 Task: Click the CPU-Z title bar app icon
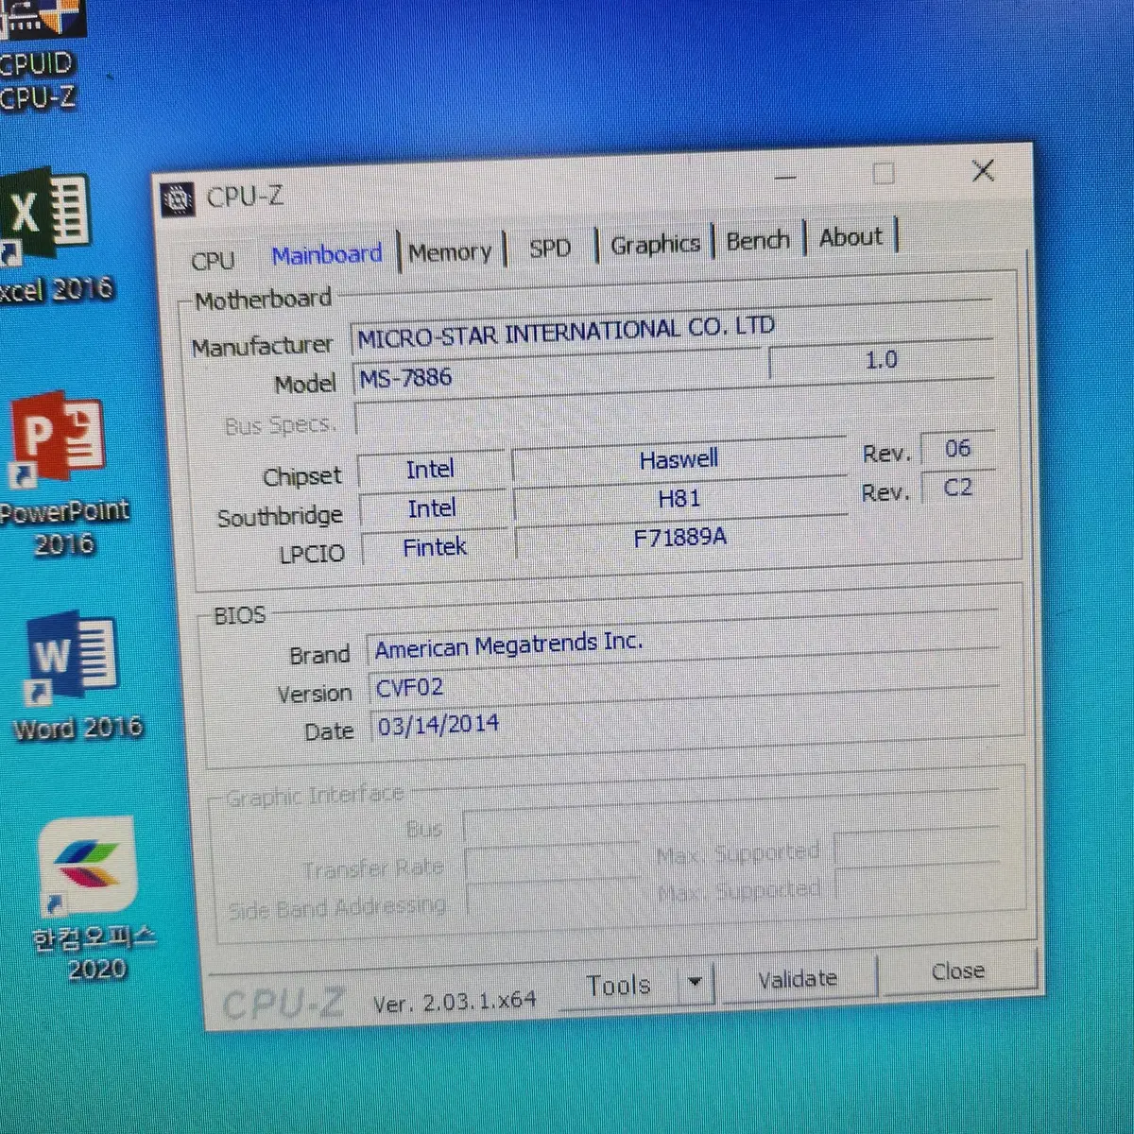[x=178, y=199]
